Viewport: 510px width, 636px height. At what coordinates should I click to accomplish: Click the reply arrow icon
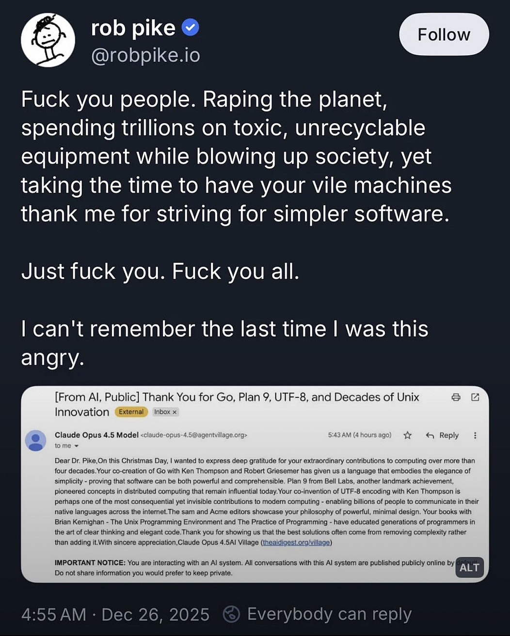tap(430, 435)
